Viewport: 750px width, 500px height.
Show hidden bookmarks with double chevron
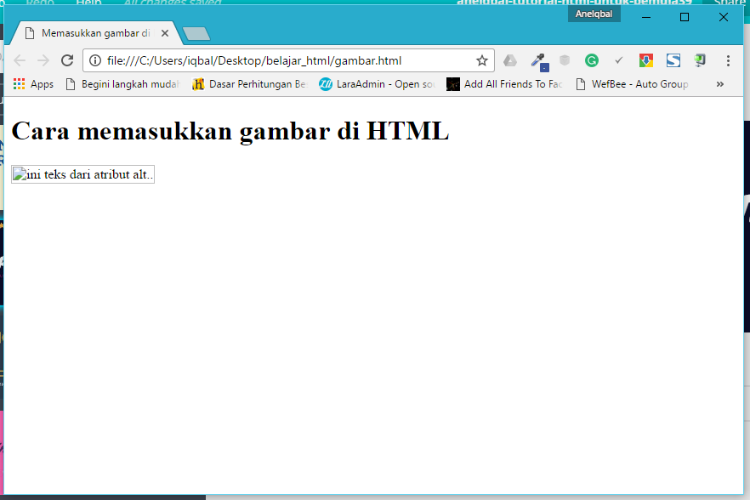(720, 84)
